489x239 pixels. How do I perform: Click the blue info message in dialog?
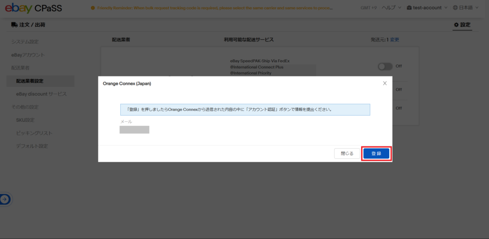tap(245, 110)
